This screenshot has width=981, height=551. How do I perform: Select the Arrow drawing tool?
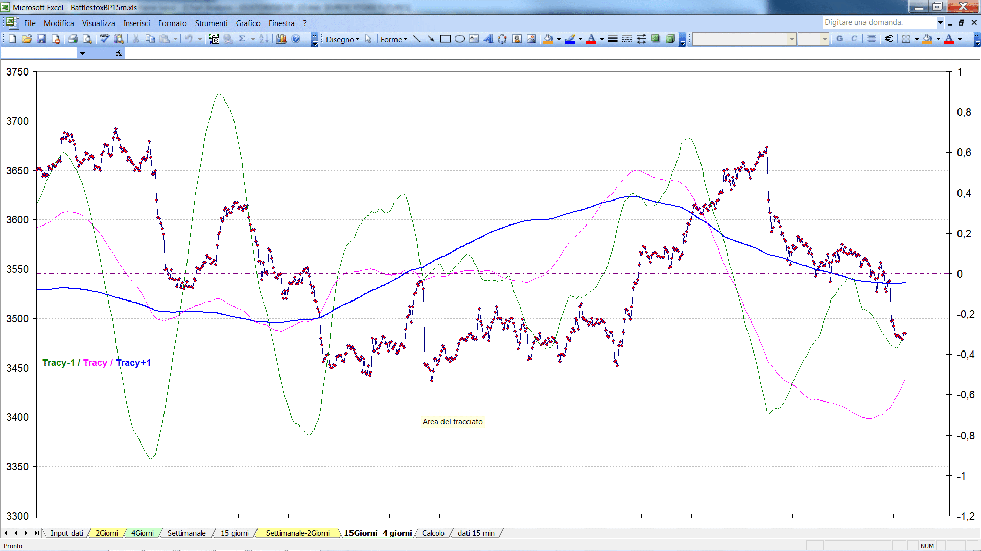(431, 39)
